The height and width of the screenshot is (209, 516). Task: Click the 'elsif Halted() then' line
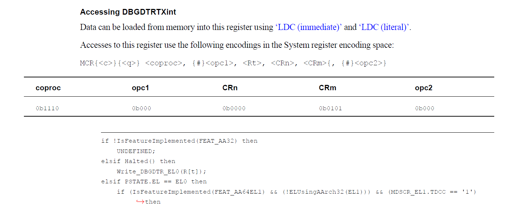pos(138,161)
